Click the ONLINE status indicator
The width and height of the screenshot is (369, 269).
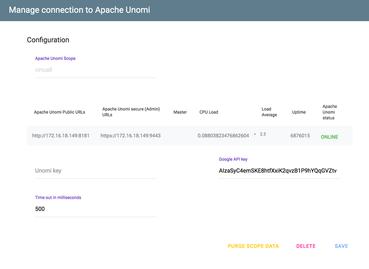330,137
